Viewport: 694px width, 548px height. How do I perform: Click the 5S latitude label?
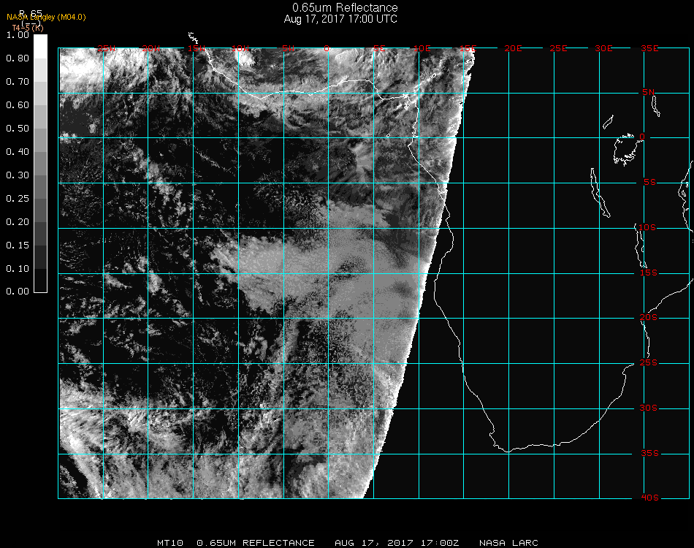point(649,183)
